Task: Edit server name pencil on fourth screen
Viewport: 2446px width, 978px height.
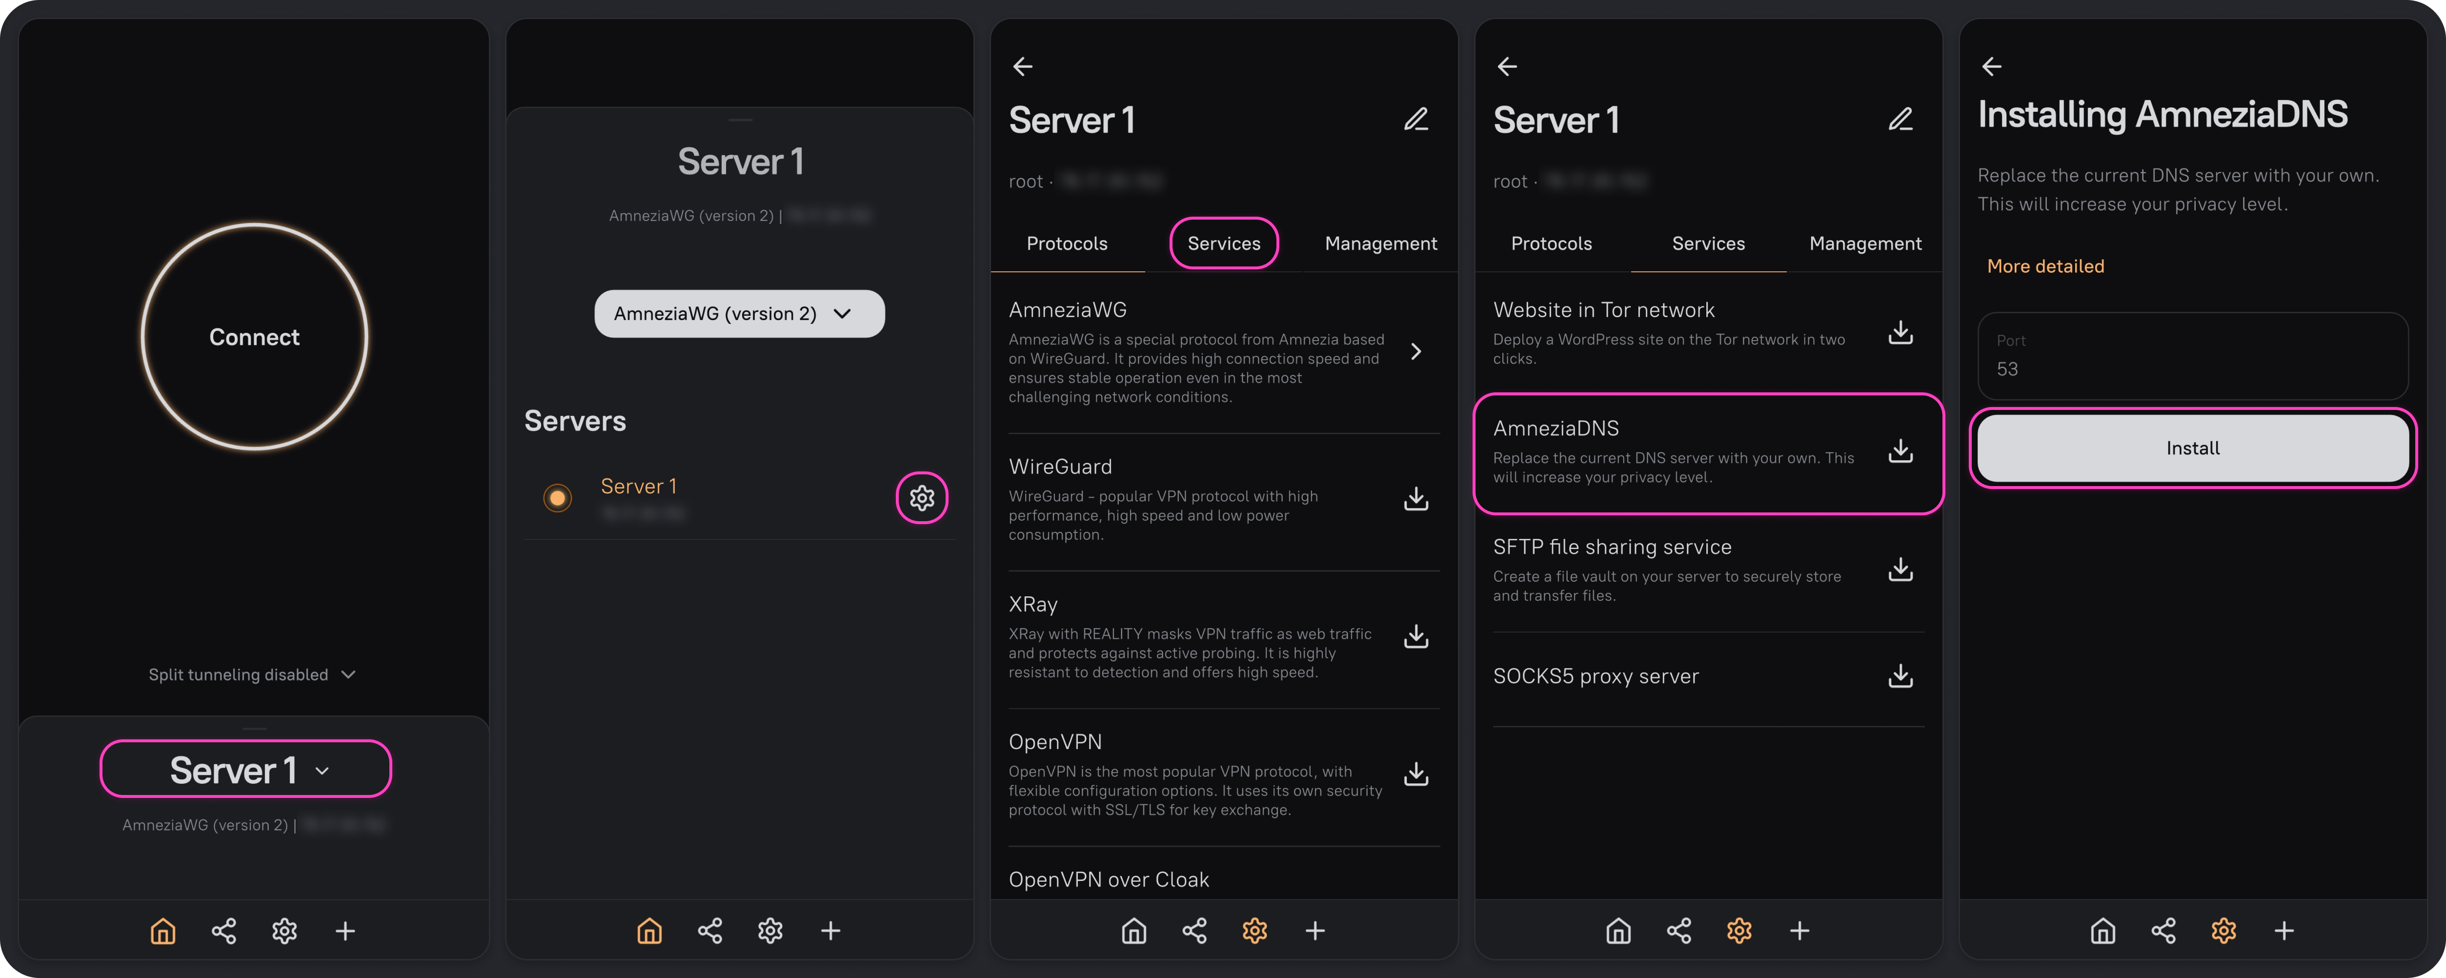Action: [1900, 120]
